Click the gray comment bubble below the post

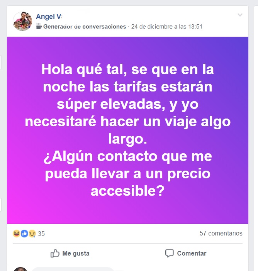[73, 269]
